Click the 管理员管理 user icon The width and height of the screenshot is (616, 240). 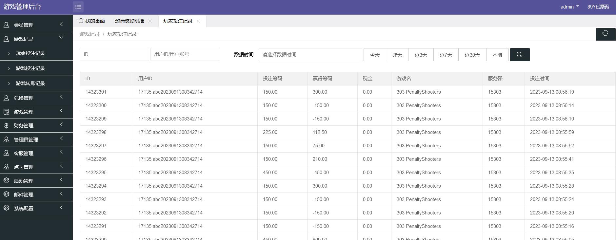pyautogui.click(x=6, y=139)
